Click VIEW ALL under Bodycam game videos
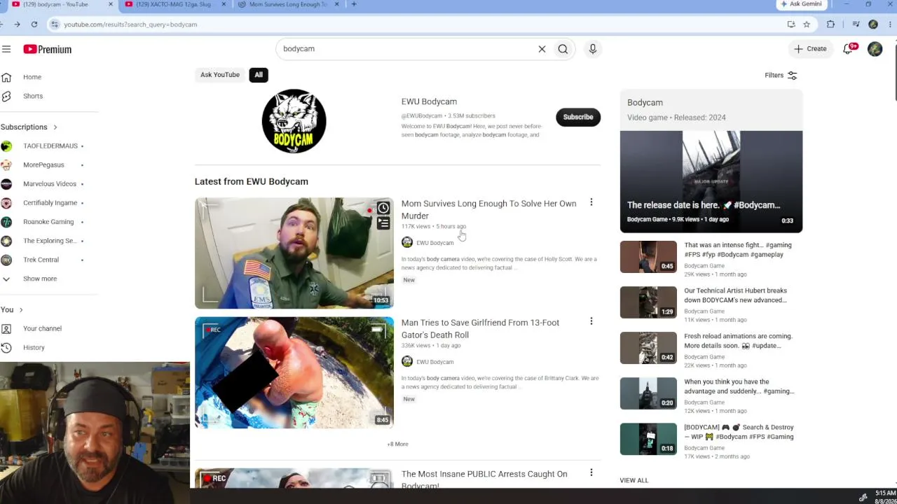The image size is (897, 504). click(x=634, y=480)
